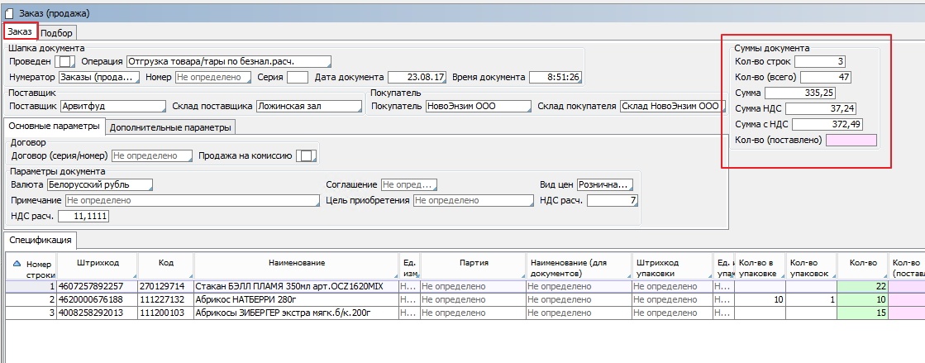Image resolution: width=925 pixels, height=363 pixels.
Task: Select the Спецификация tab
Action: point(41,241)
